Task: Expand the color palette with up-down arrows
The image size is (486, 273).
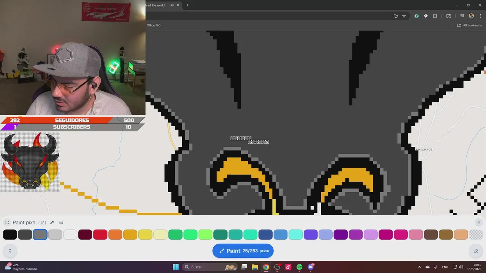Action: 10,251
